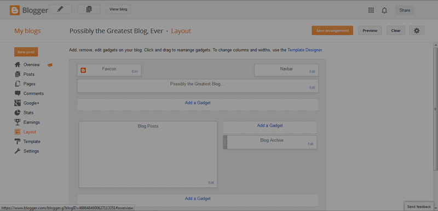Screen dimensions: 438x211
Task: Click the orange 'Layout' heading text
Action: pyautogui.click(x=181, y=31)
